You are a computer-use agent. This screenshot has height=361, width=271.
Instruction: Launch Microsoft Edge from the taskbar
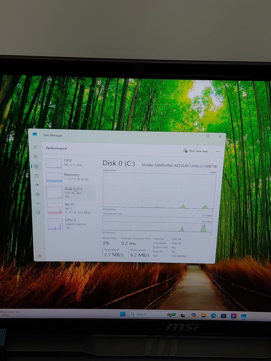click(213, 316)
